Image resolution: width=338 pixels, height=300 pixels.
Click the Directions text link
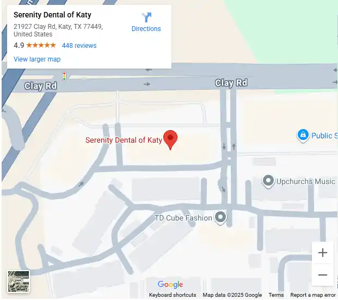click(146, 29)
